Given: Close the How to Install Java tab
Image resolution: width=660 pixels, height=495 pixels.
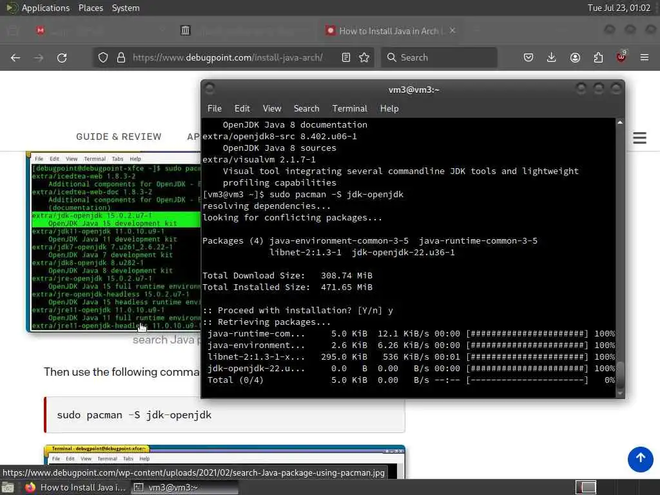Looking at the screenshot, I should (452, 31).
